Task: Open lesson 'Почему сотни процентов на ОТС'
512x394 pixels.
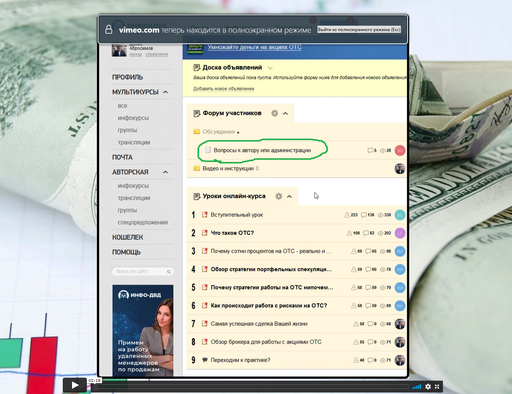Action: pyautogui.click(x=271, y=251)
